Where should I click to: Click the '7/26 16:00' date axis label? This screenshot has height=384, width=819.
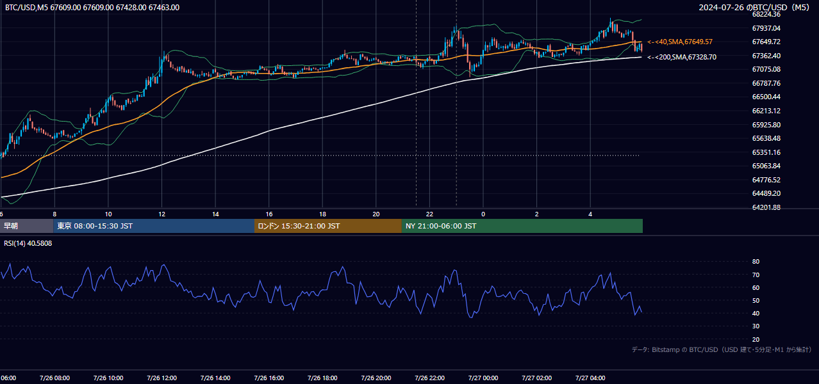(x=269, y=378)
